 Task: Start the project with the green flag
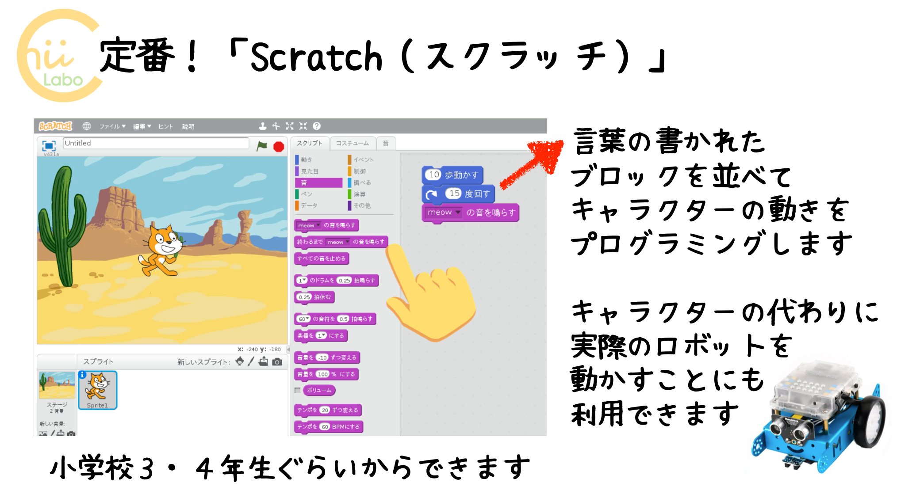(x=261, y=144)
